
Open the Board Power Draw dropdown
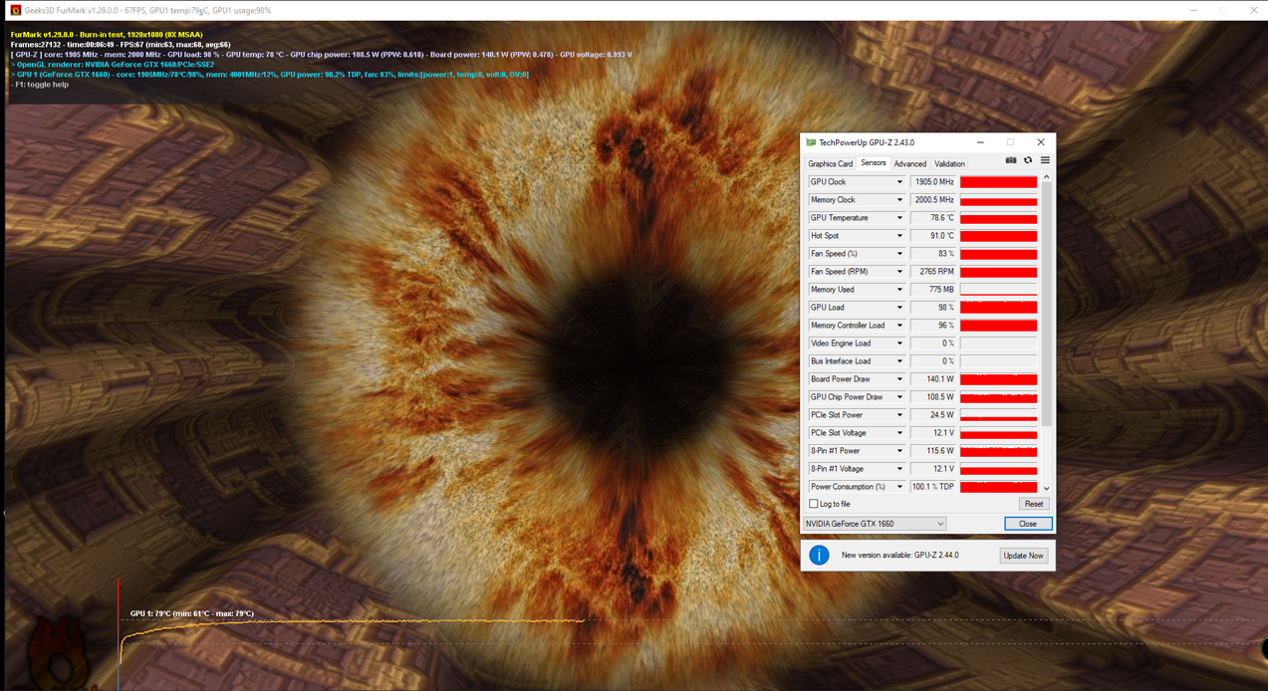click(899, 379)
